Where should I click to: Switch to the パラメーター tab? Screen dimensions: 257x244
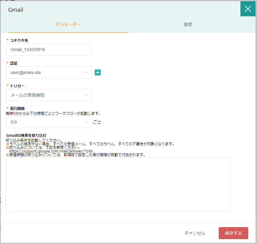tap(68, 24)
